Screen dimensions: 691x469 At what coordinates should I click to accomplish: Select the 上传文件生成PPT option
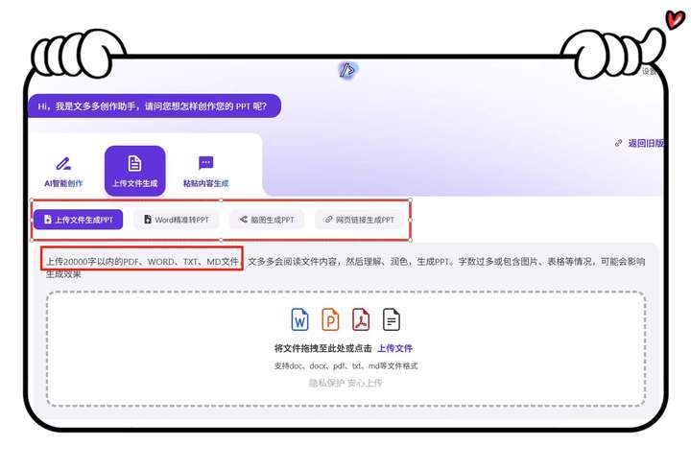point(78,220)
